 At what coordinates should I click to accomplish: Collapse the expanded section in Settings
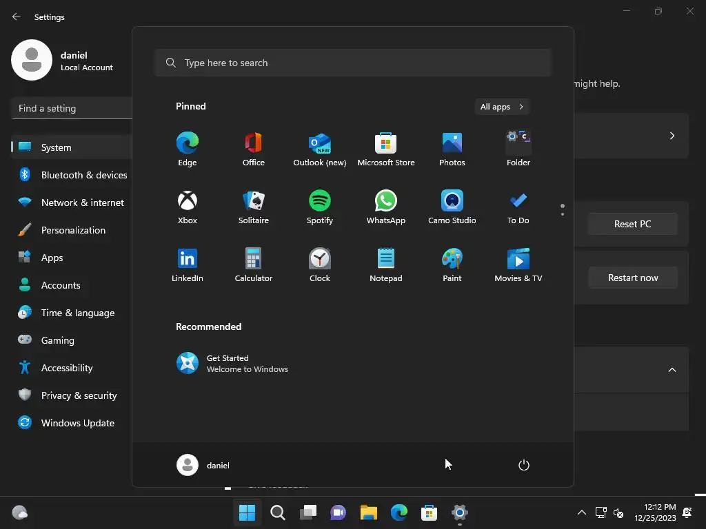point(672,370)
